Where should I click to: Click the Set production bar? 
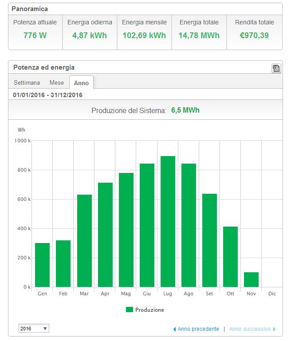210,240
